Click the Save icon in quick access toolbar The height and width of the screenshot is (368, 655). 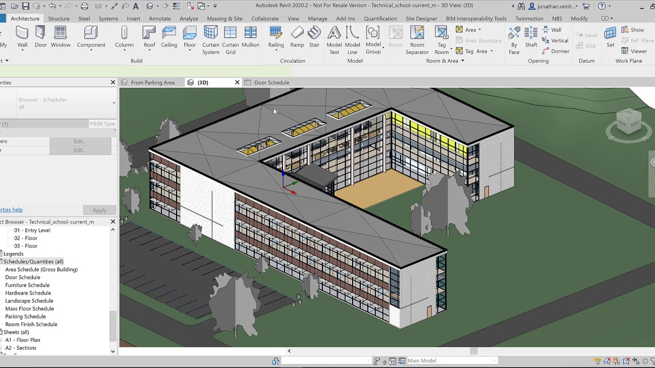tap(25, 6)
